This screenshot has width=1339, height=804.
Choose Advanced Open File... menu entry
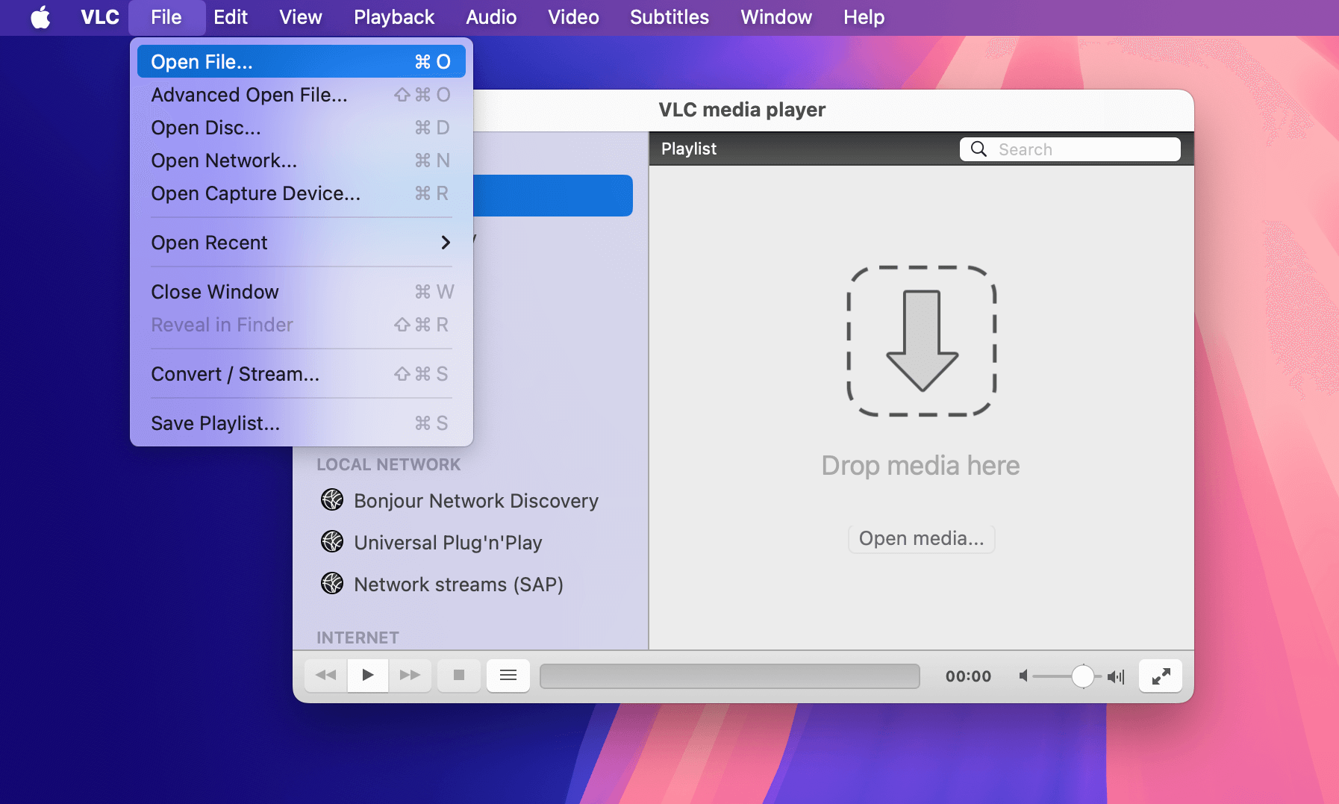(x=301, y=95)
